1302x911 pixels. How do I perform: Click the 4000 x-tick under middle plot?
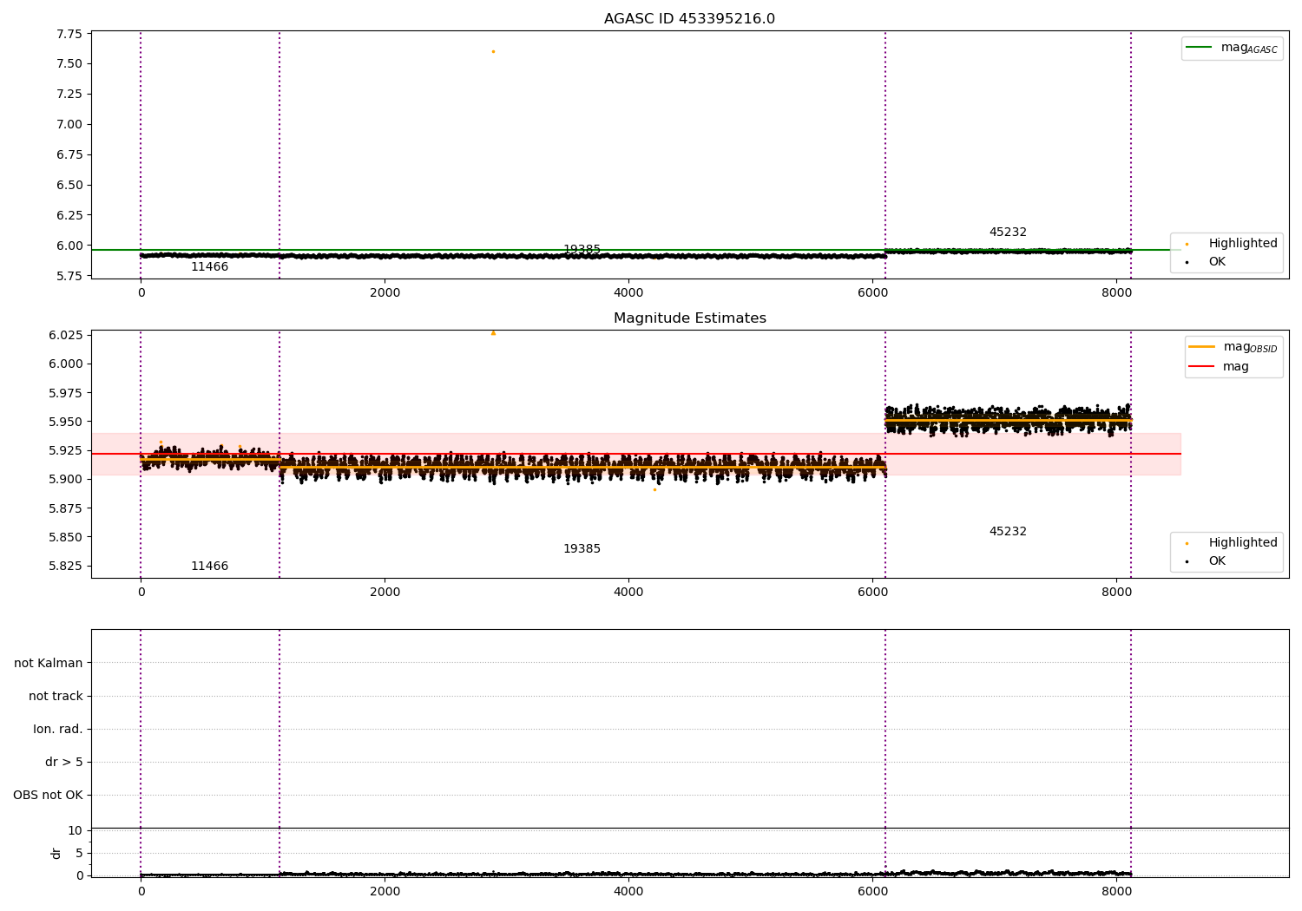tap(628, 593)
